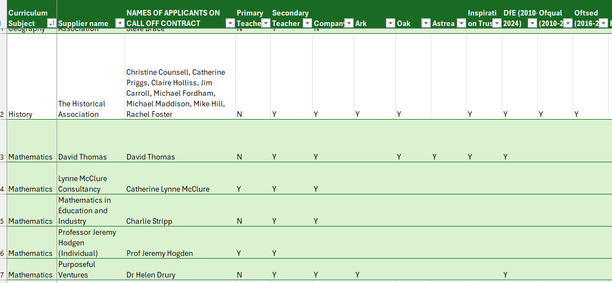Select The Historical Association supplier cell

[81, 109]
